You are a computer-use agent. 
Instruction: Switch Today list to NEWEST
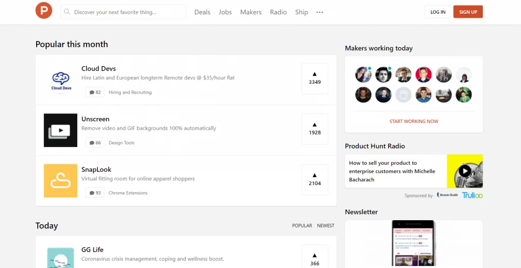[x=326, y=225]
